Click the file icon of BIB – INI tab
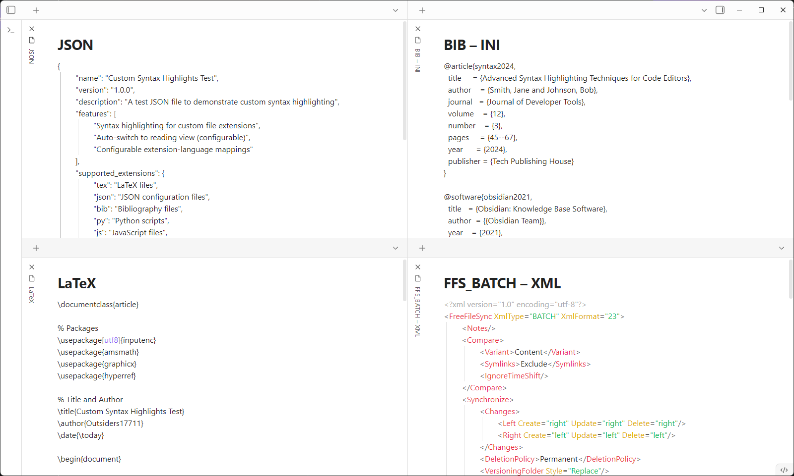Image resolution: width=794 pixels, height=476 pixels. coord(418,40)
